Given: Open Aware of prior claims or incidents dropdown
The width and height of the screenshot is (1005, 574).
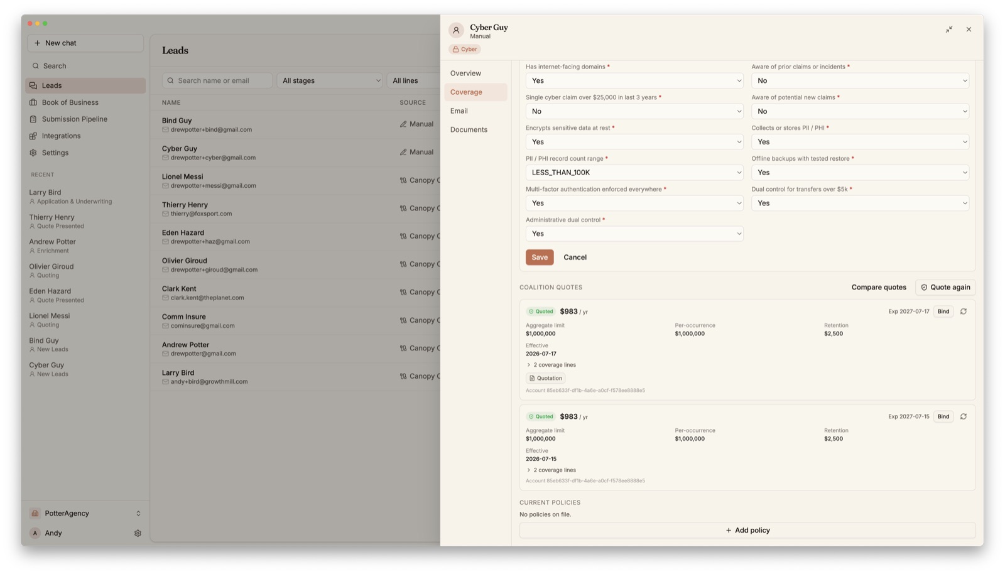Looking at the screenshot, I should coord(860,80).
